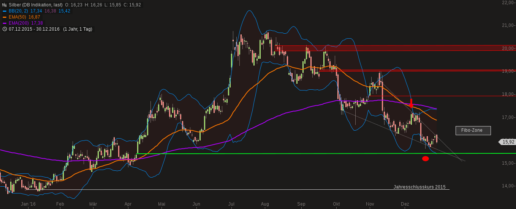Click the 20,00 price axis label

[x=508, y=48]
